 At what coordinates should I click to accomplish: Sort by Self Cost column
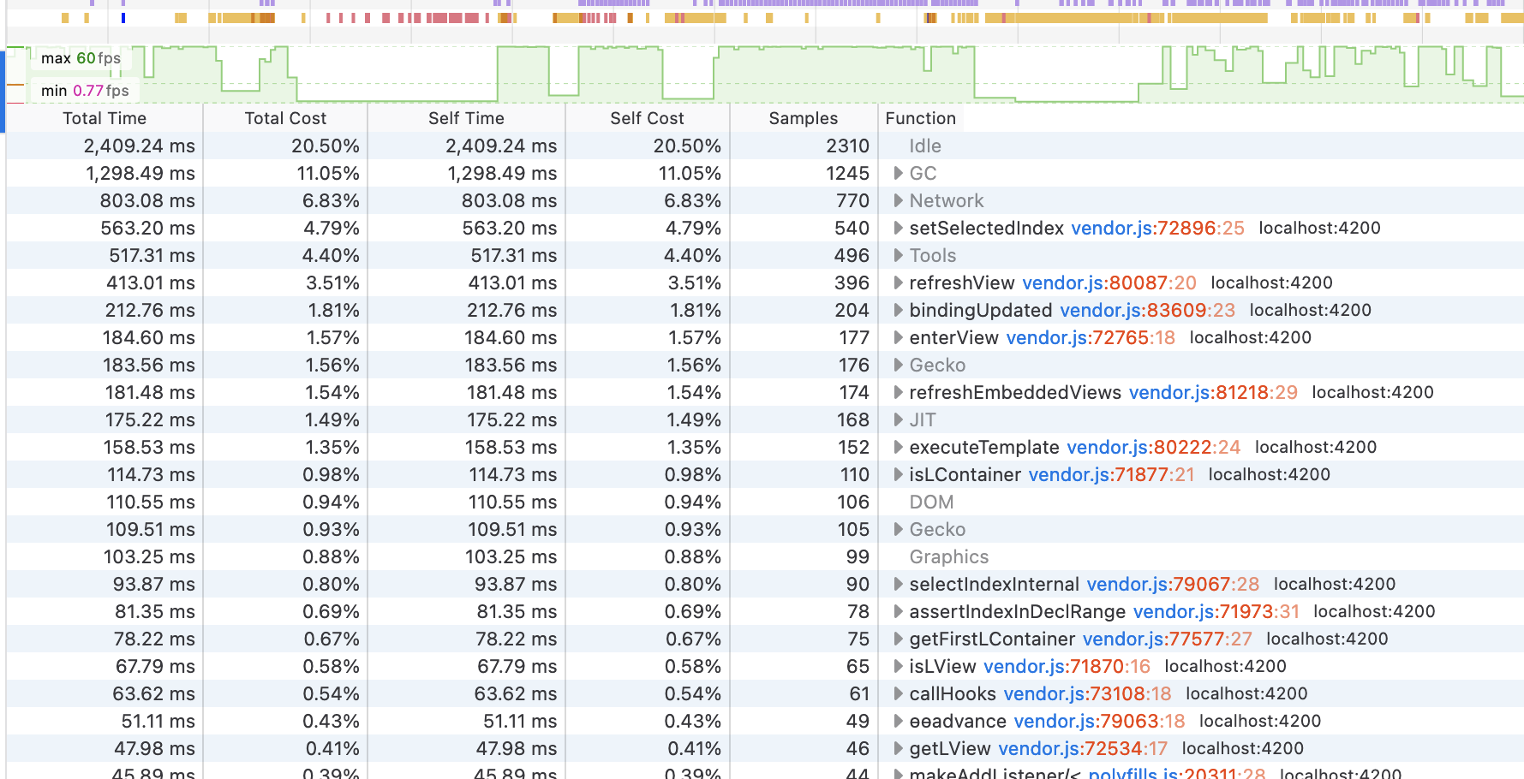click(x=647, y=118)
